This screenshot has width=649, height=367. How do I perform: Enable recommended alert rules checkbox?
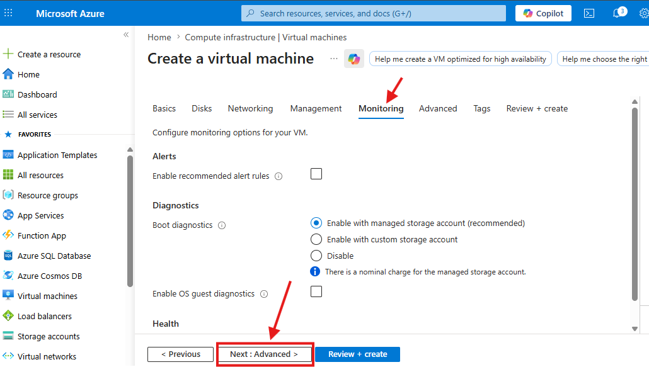point(316,174)
